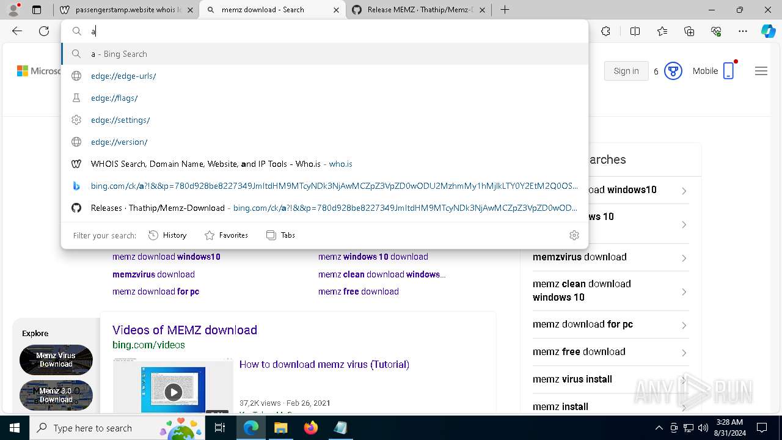Reload page with the refresh button
The width and height of the screenshot is (782, 440).
tap(44, 31)
